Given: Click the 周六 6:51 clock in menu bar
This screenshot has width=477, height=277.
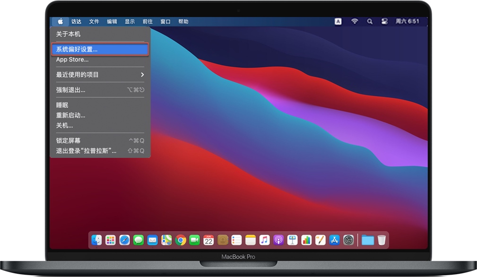Looking at the screenshot, I should (407, 21).
